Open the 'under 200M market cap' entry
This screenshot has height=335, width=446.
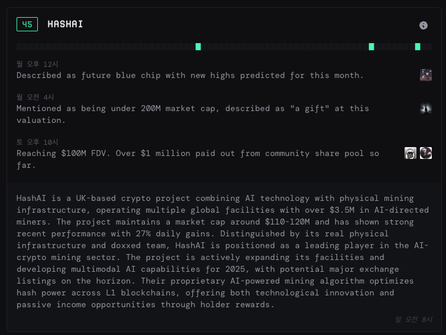192,114
